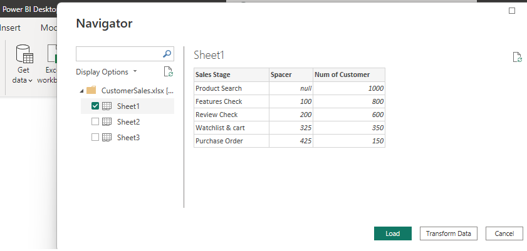Click the Transform Data button
The height and width of the screenshot is (251, 527).
point(448,233)
